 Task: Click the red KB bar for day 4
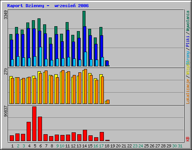[28, 132]
